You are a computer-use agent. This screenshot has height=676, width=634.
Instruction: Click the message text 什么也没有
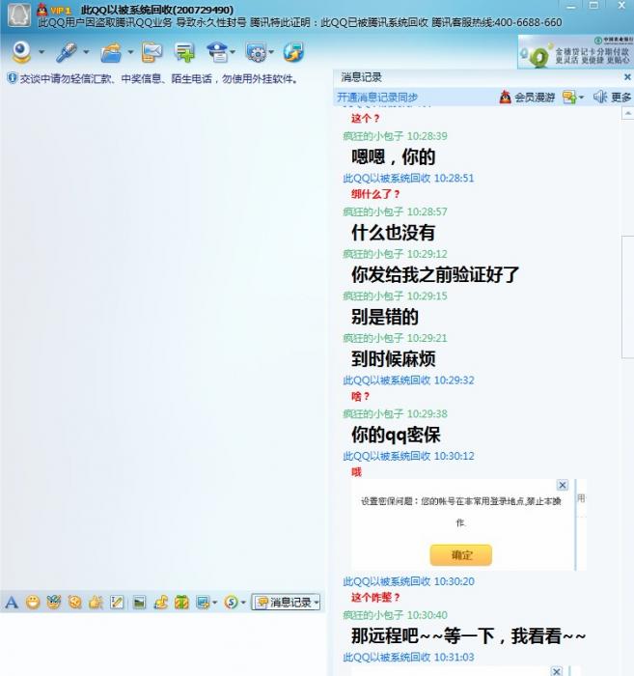point(393,233)
